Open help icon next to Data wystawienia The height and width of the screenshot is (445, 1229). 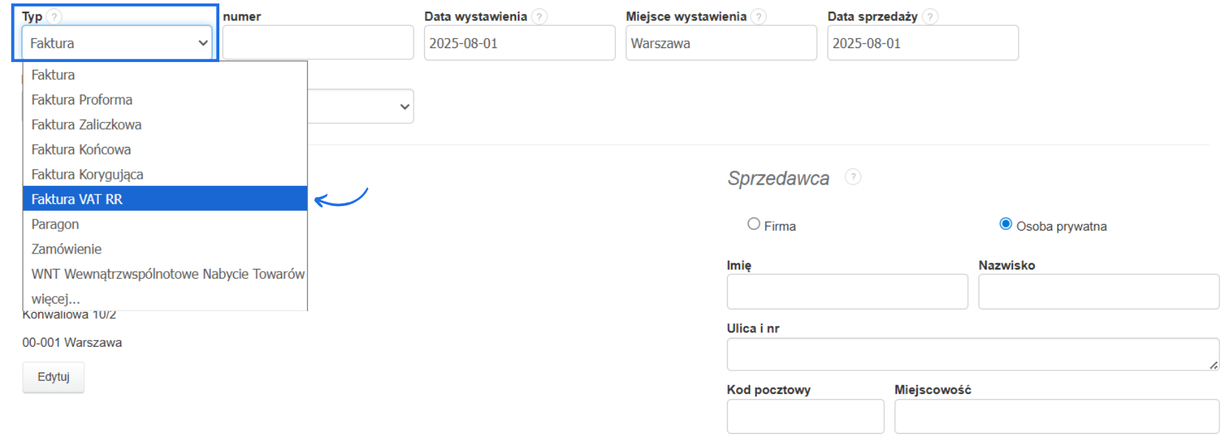(539, 17)
